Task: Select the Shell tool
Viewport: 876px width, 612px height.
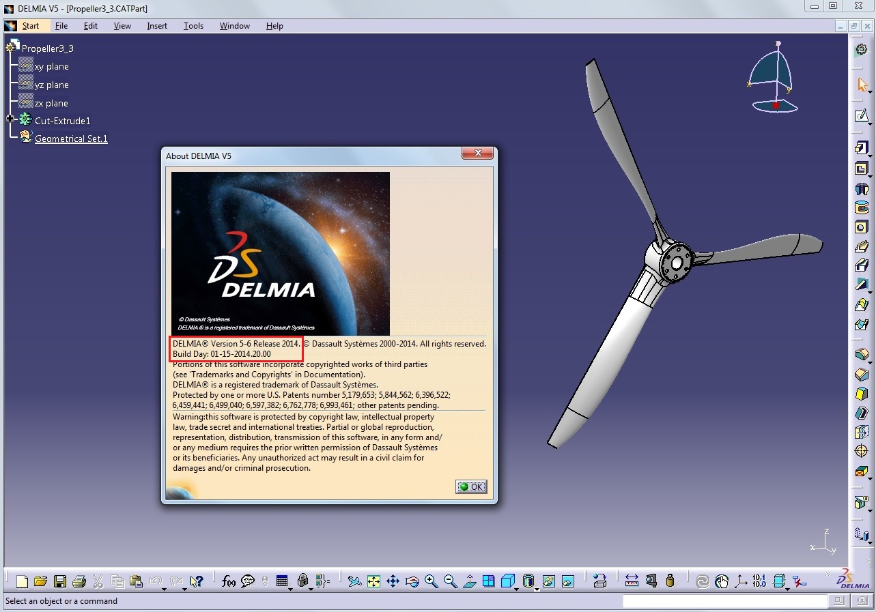Action: pos(861,413)
